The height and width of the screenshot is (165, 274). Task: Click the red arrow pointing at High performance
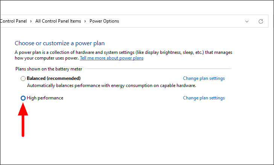point(23,119)
